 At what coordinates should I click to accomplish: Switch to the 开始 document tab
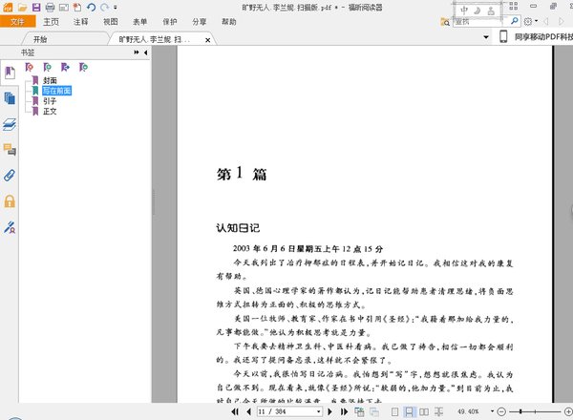tap(39, 39)
